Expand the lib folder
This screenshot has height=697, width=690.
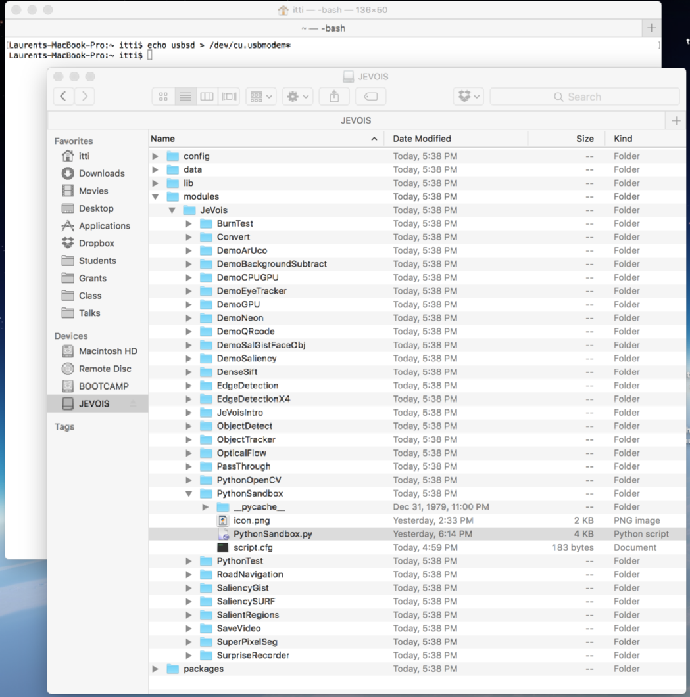click(155, 183)
